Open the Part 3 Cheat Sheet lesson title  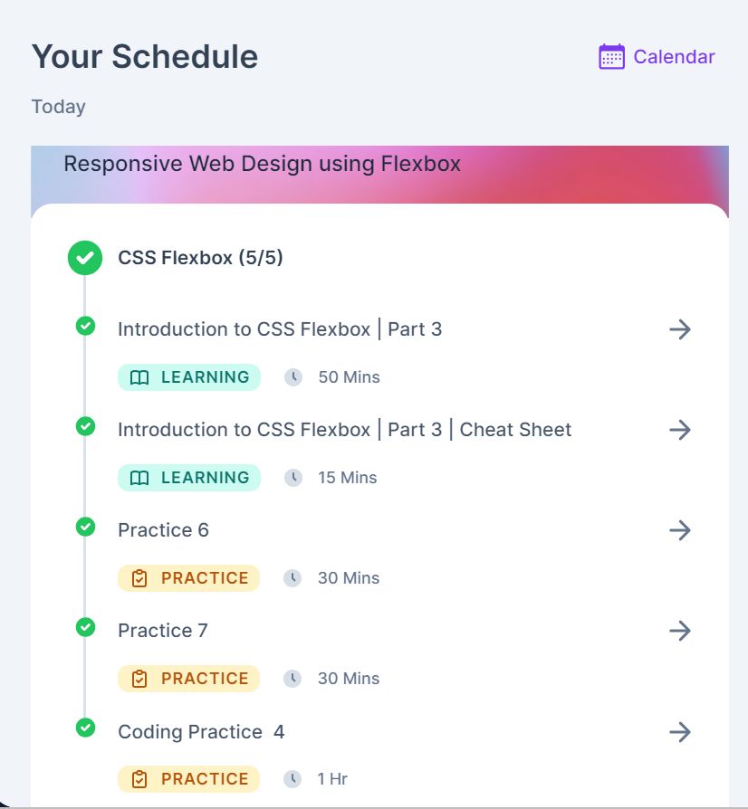(x=344, y=430)
